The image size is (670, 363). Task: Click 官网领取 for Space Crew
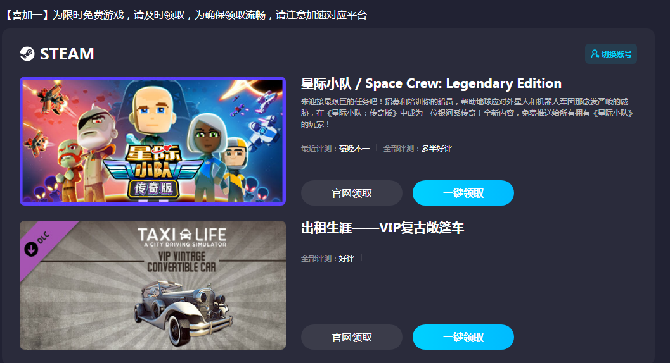coord(352,193)
